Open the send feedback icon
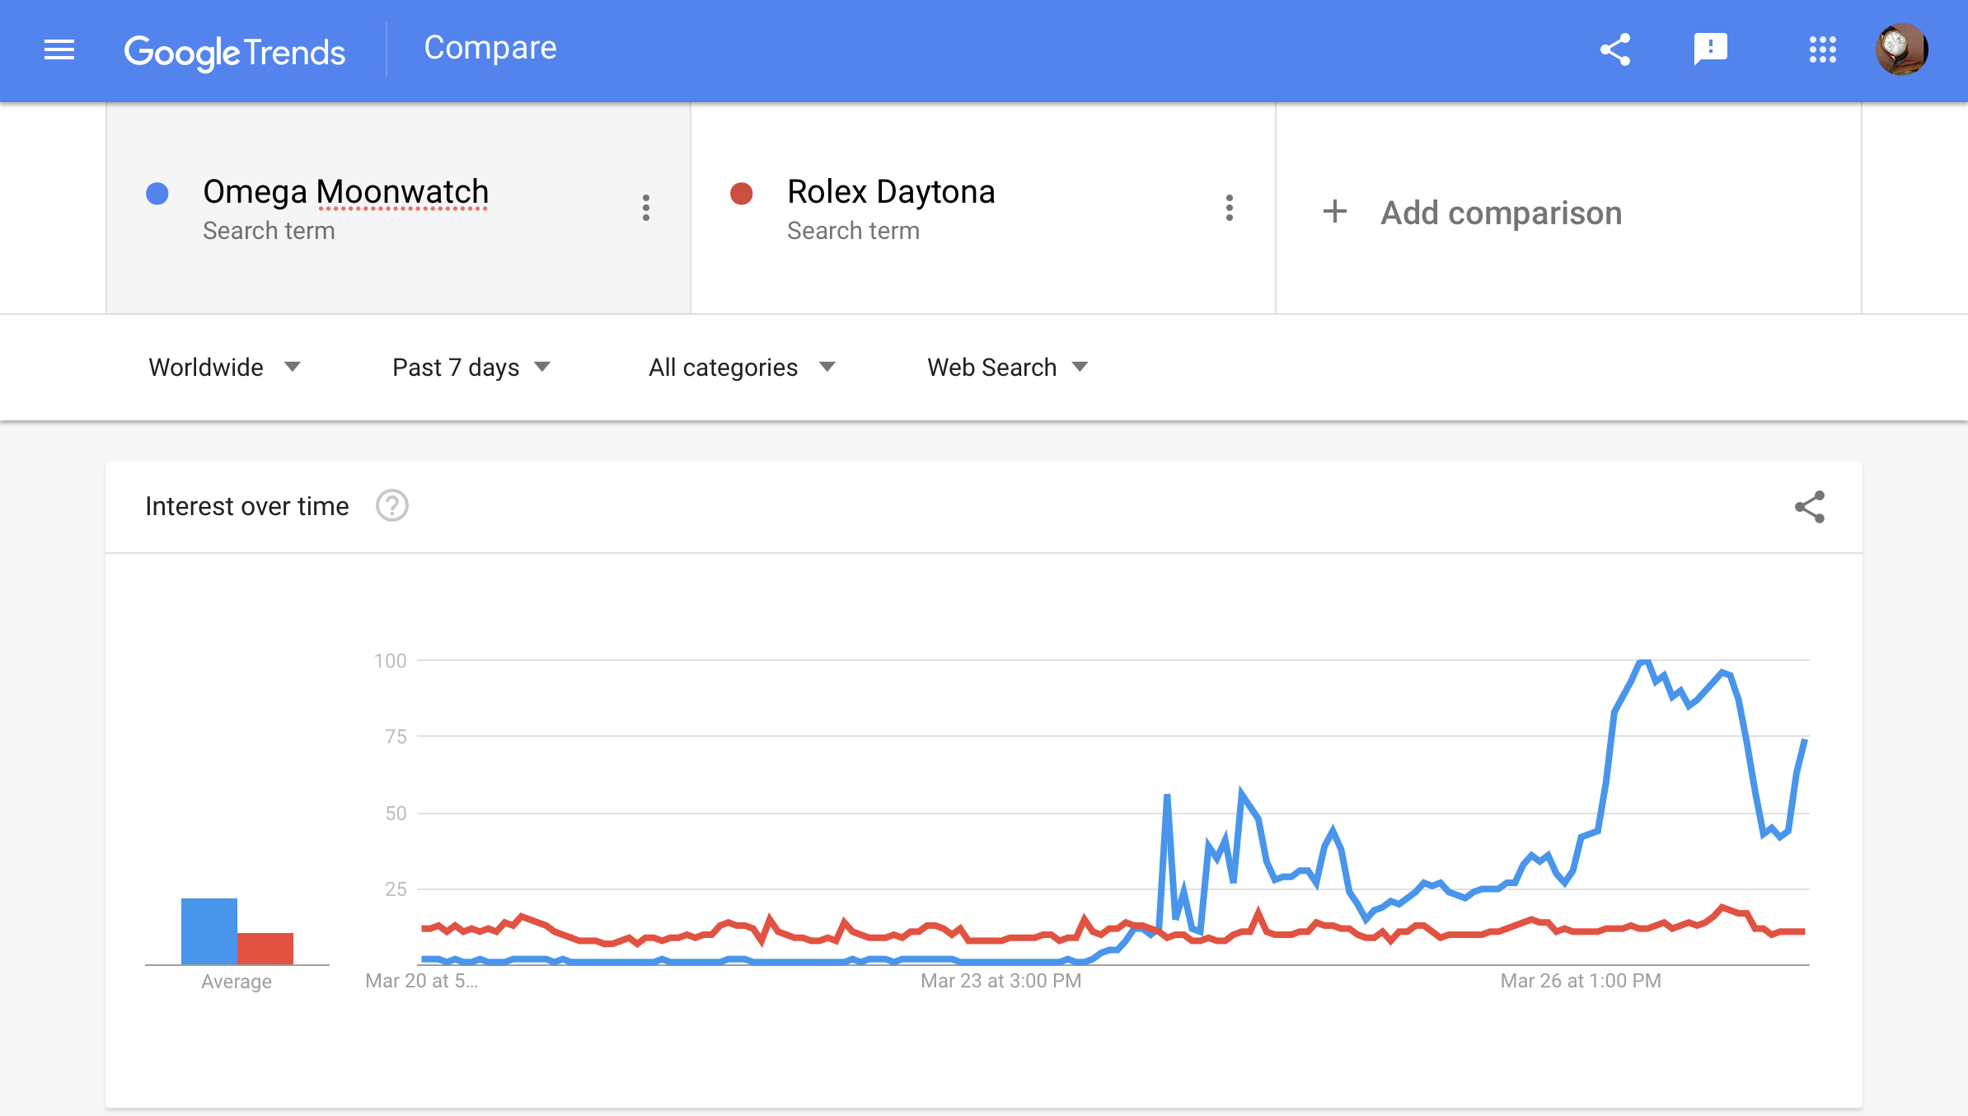 pos(1711,50)
